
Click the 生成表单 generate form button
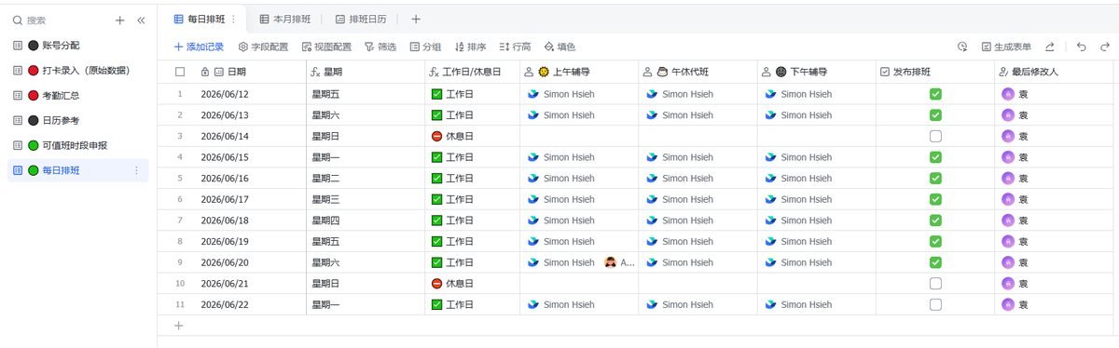tap(1006, 47)
